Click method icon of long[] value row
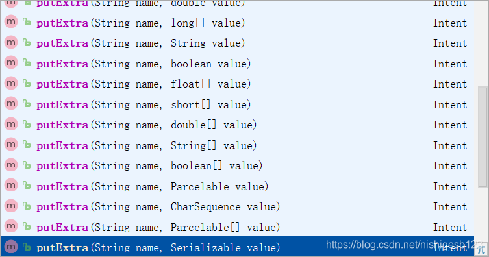The image size is (489, 257). point(11,22)
